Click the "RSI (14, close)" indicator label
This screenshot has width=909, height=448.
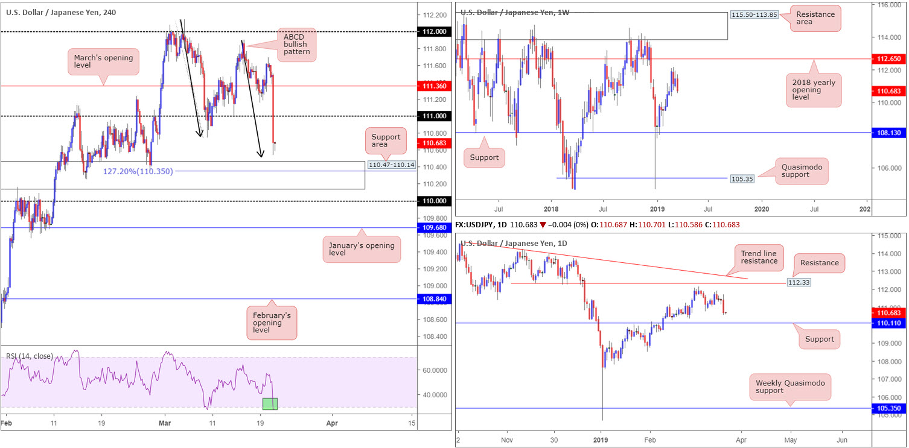click(x=30, y=356)
